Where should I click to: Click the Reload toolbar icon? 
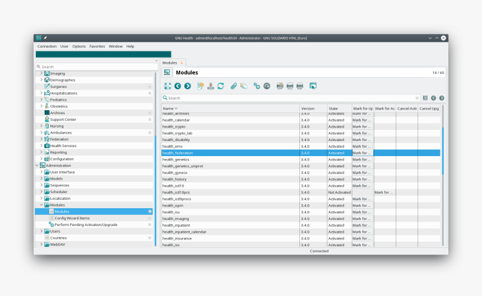pyautogui.click(x=221, y=86)
